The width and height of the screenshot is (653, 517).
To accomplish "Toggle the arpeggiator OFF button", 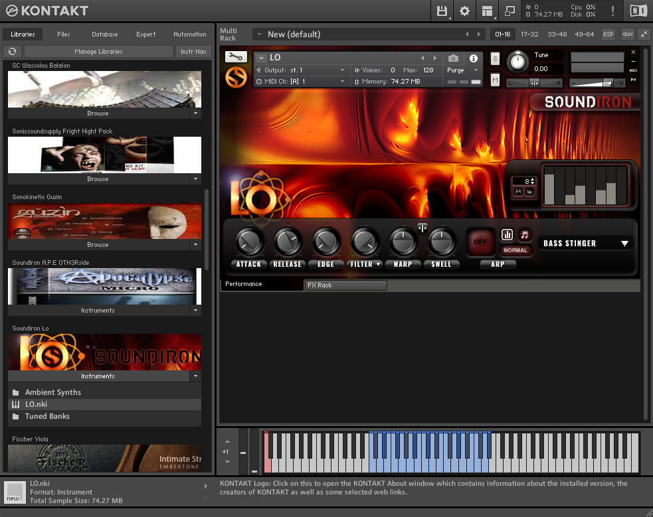I will (x=480, y=242).
